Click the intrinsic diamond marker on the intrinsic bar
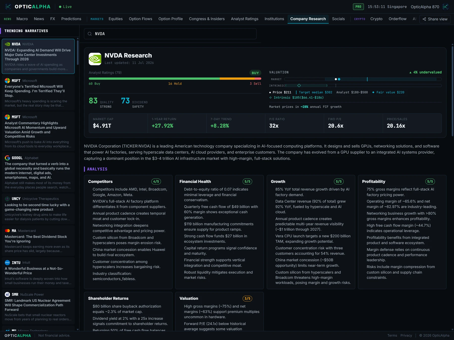Viewport: 454px width, 340px height. point(299,86)
